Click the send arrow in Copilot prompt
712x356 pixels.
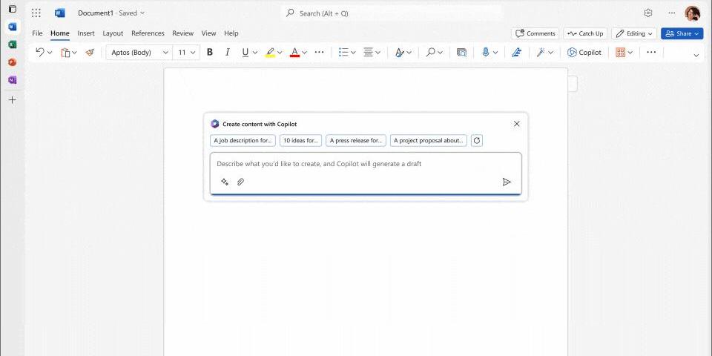coord(507,182)
